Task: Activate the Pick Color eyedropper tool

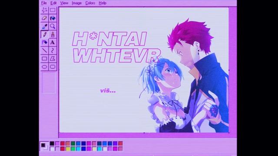Action: click(x=44, y=26)
